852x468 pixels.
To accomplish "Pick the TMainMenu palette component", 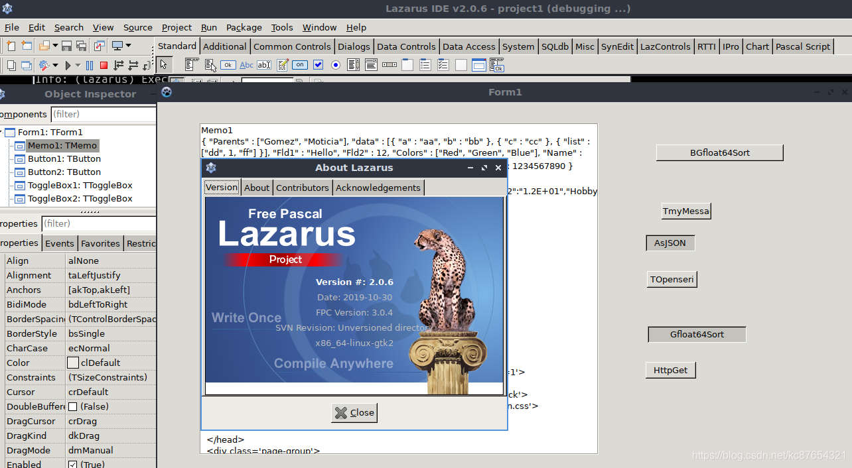I will pos(192,64).
